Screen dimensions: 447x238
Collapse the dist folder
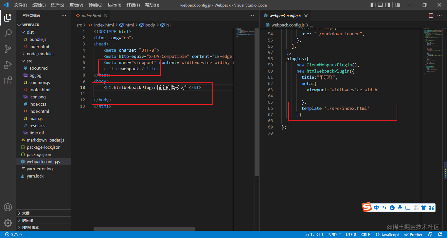tap(44, 32)
